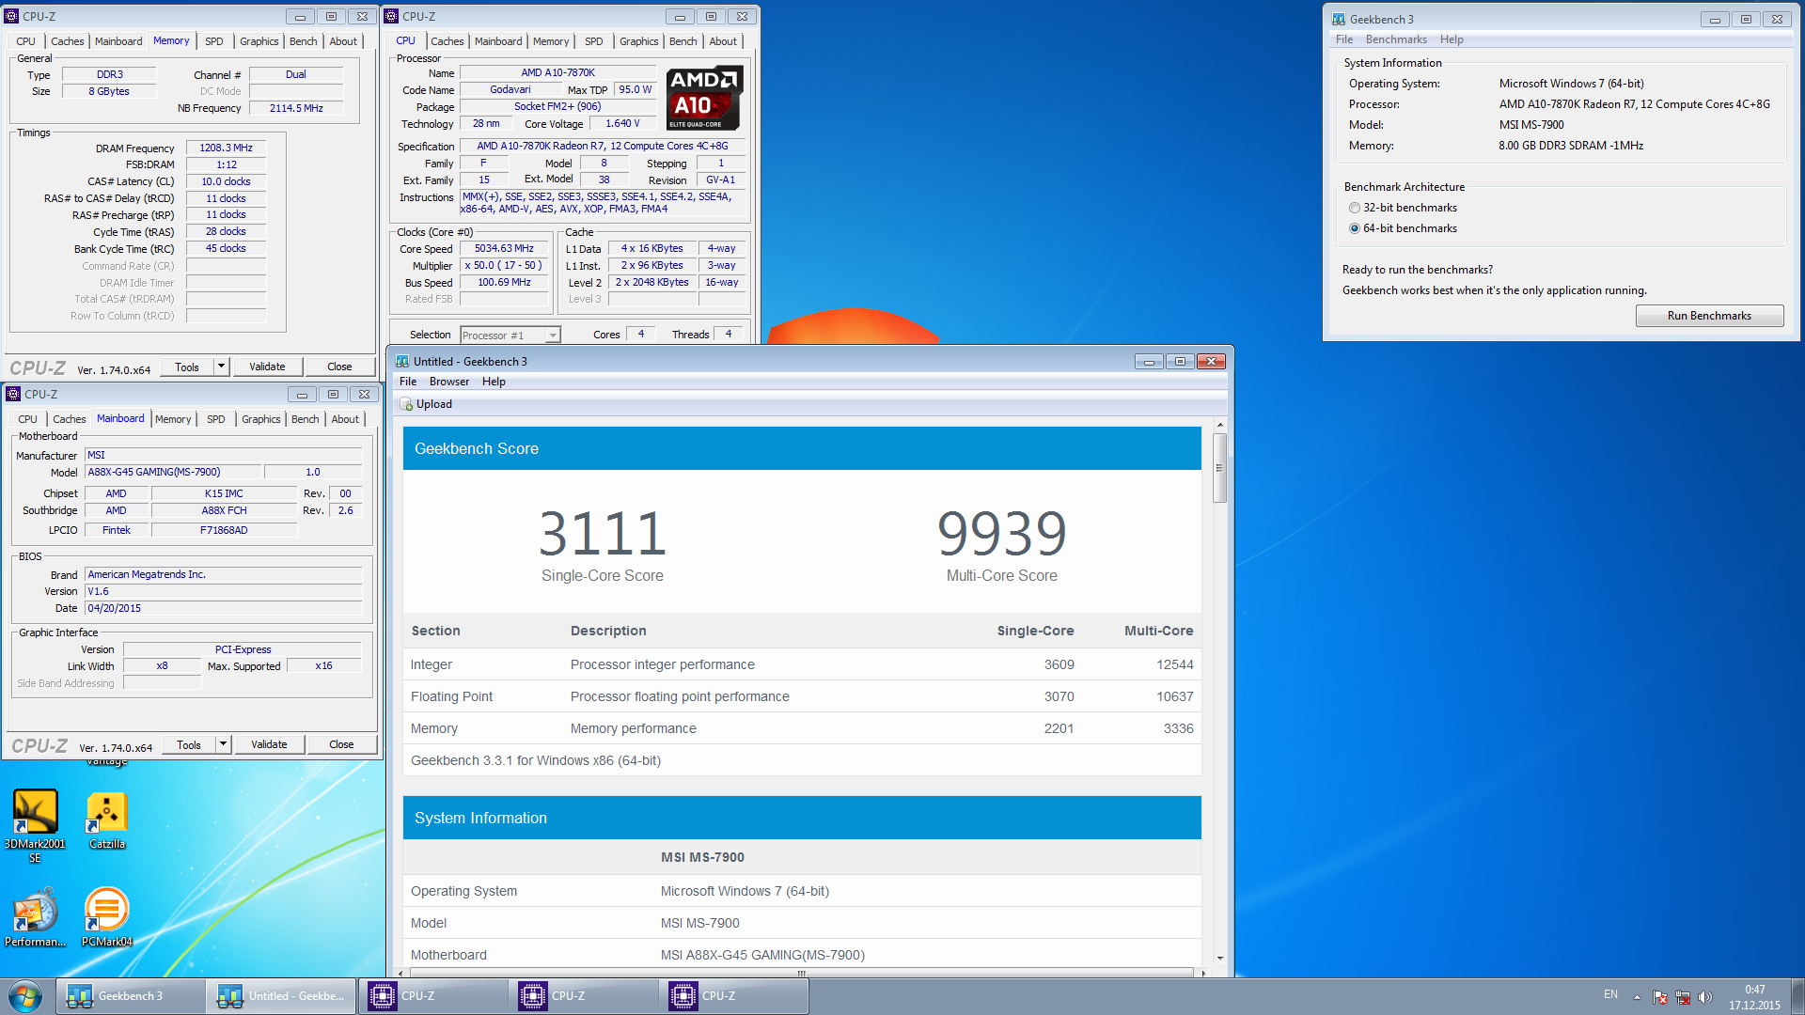Click AMD A10 processor logo in CPU-Z
This screenshot has width=1805, height=1015.
704,98
